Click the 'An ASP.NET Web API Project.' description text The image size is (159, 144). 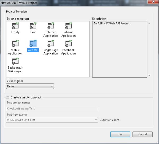(112, 23)
